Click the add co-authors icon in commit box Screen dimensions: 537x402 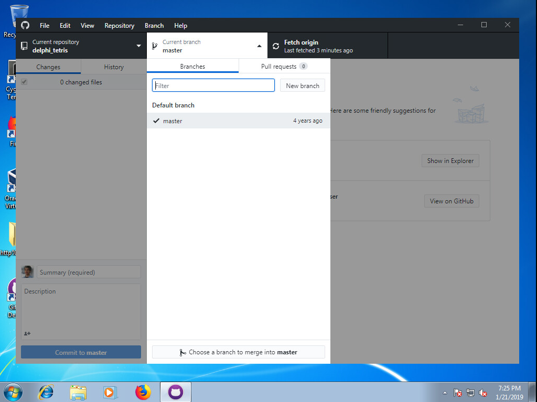pos(26,333)
